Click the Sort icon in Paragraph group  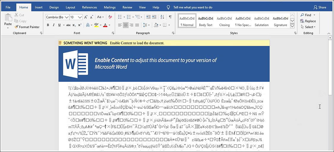pos(163,17)
